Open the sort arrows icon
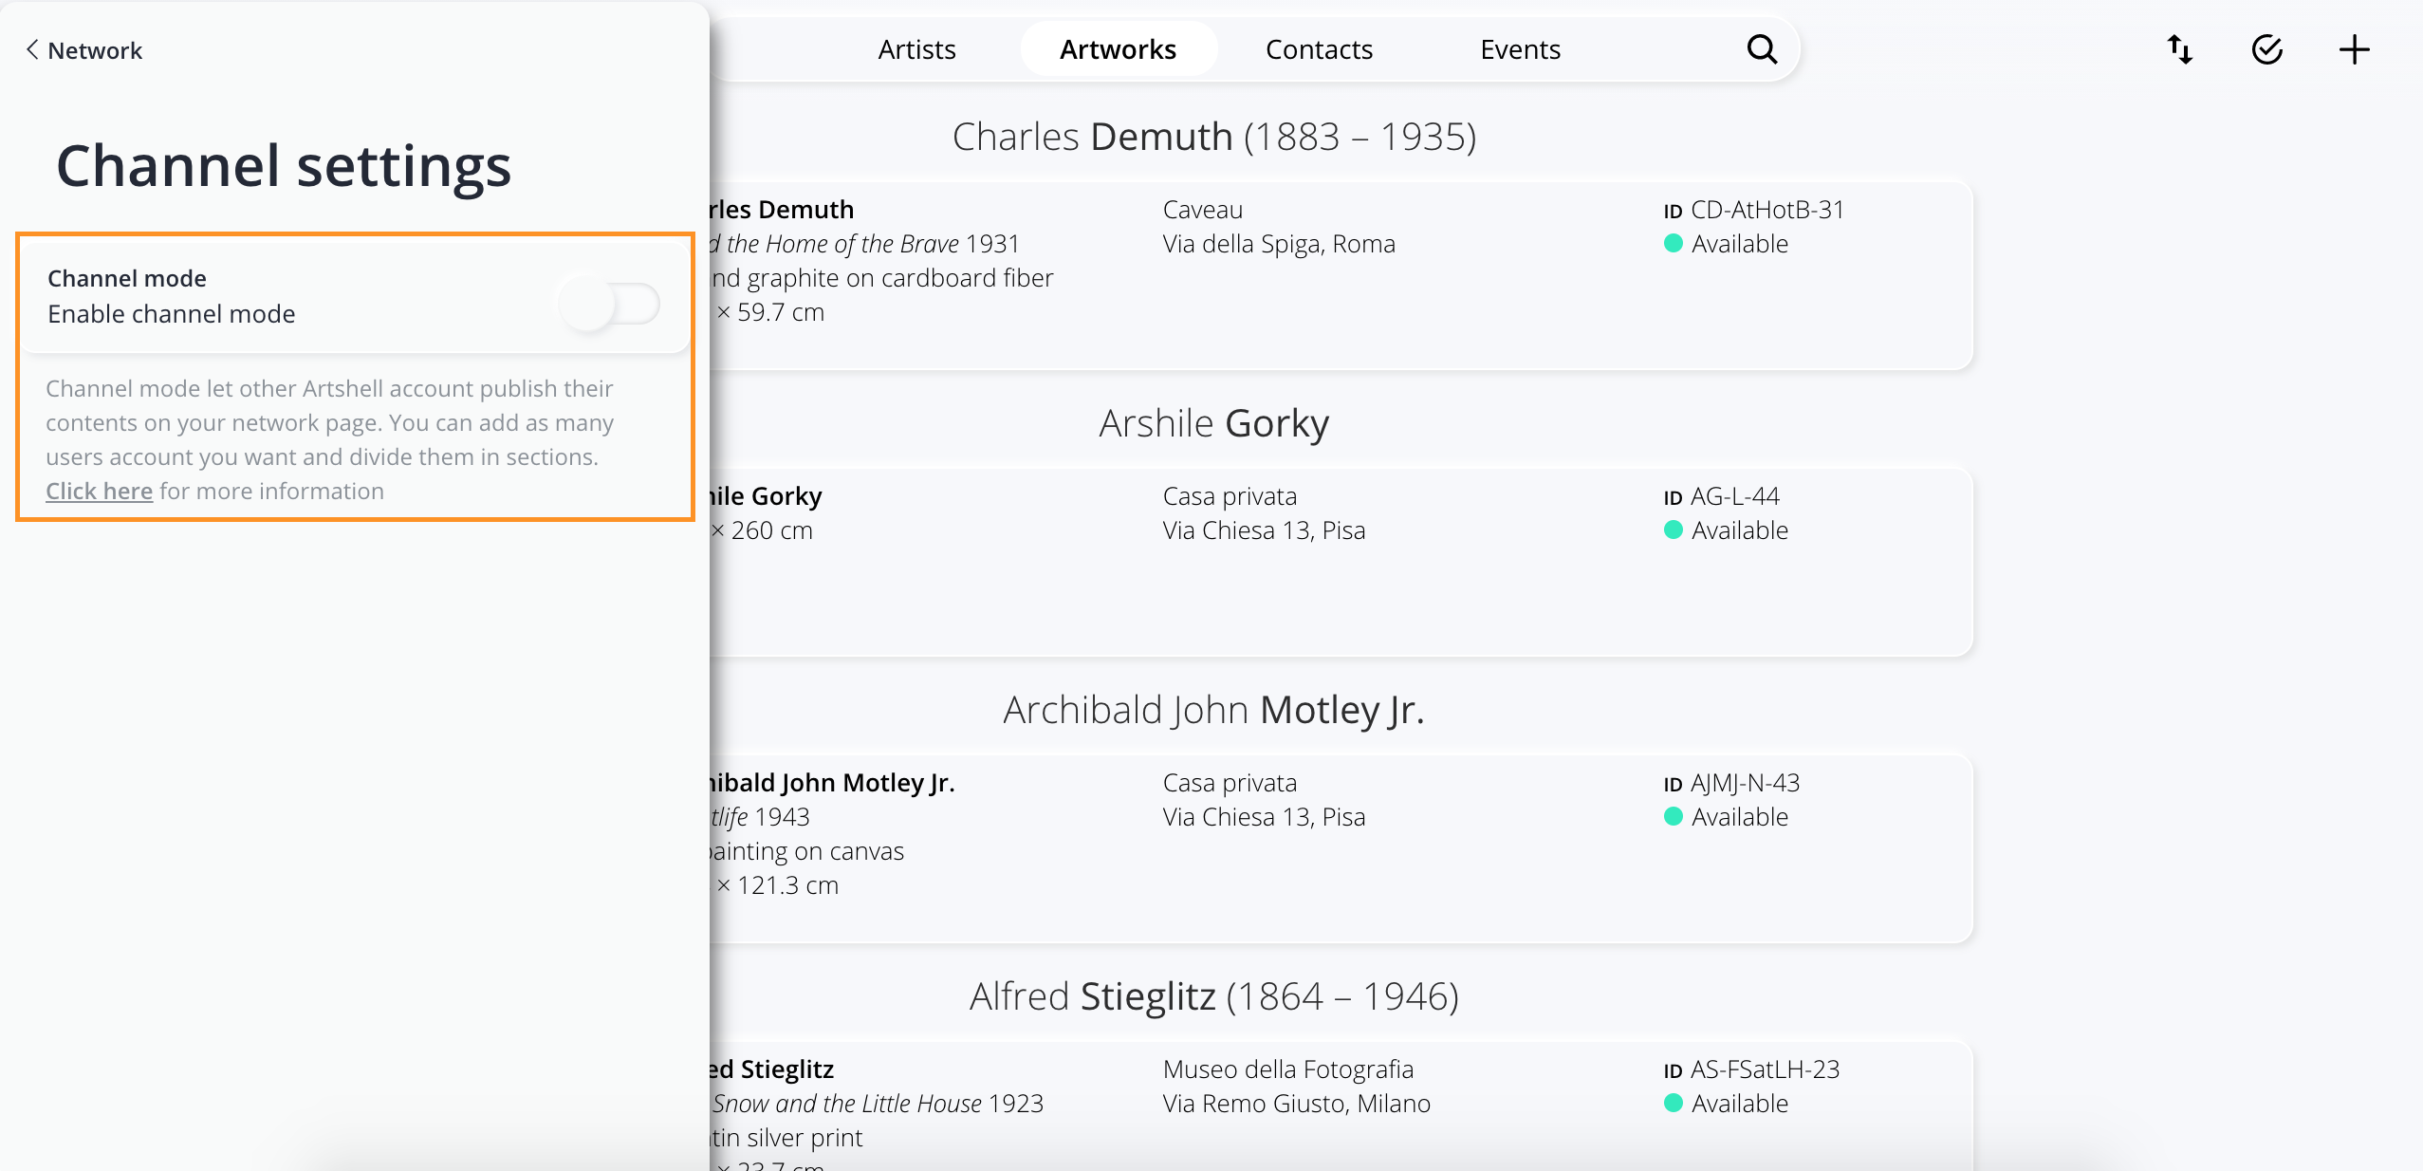This screenshot has width=2423, height=1171. click(2180, 49)
